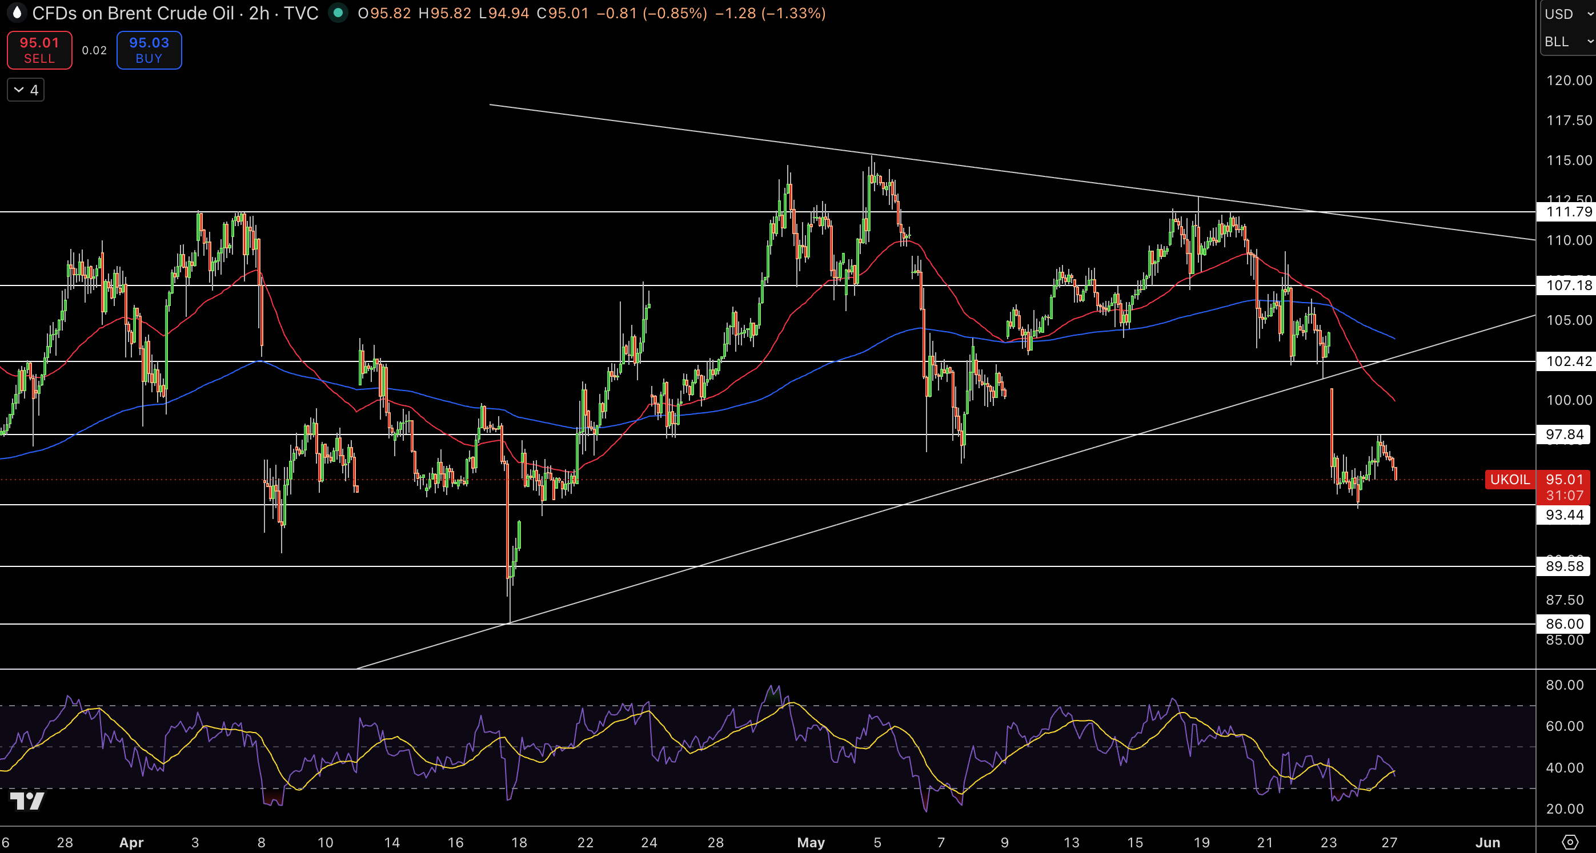Click the UKOIL current price tag

[x=1510, y=480]
